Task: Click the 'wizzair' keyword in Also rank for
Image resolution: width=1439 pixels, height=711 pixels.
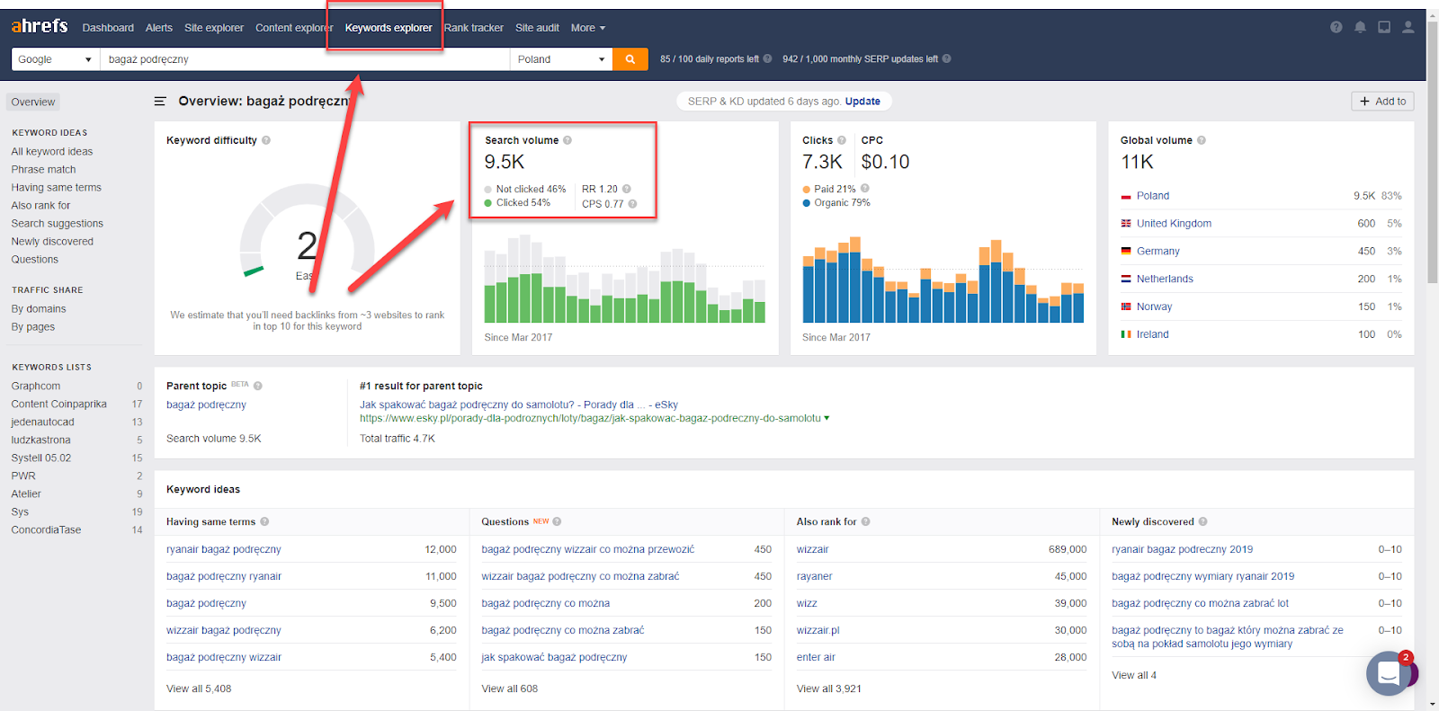Action: coord(813,549)
